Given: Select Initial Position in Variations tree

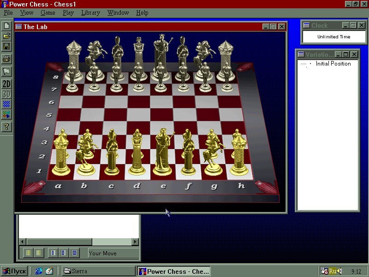Looking at the screenshot, I should click(333, 64).
